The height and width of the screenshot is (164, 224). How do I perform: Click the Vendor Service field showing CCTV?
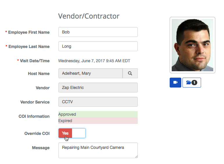tap(98, 102)
